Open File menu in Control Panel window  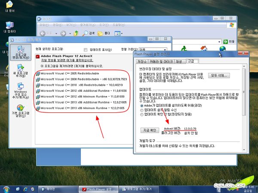click(x=44, y=25)
